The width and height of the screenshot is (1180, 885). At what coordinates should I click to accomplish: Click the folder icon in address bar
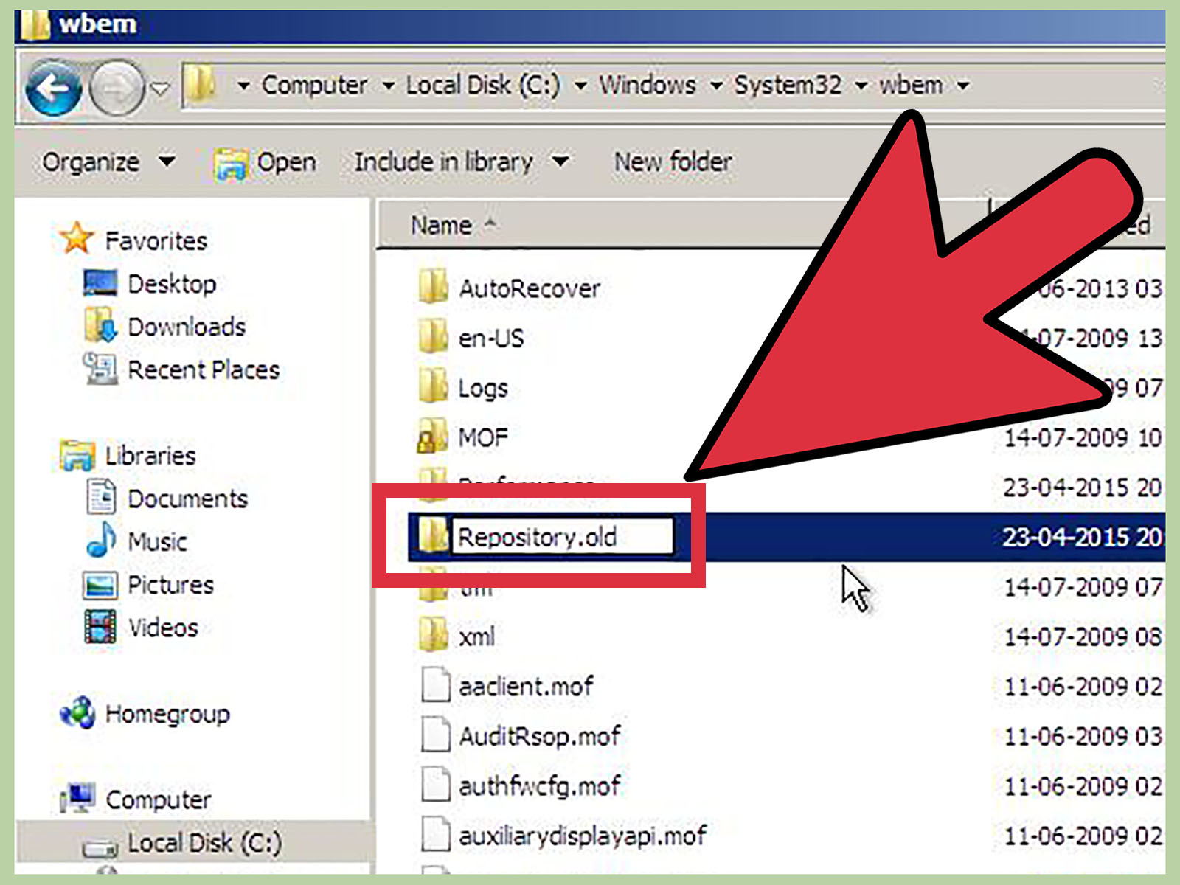[199, 84]
